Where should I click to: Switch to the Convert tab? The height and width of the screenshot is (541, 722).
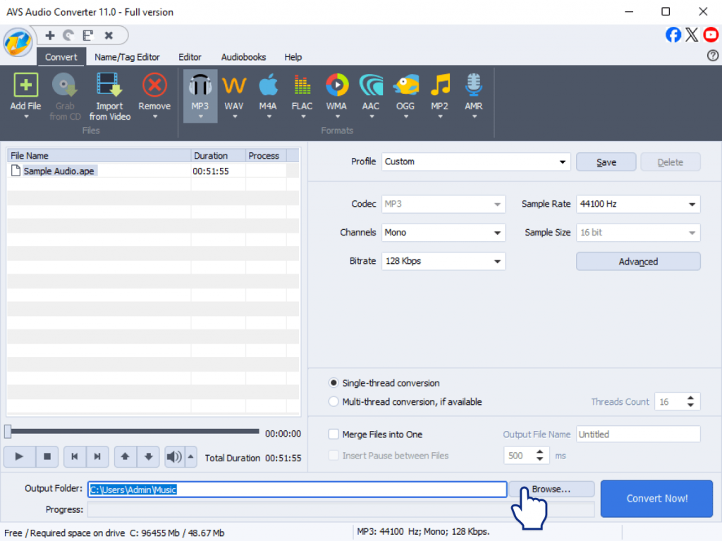pyautogui.click(x=61, y=57)
